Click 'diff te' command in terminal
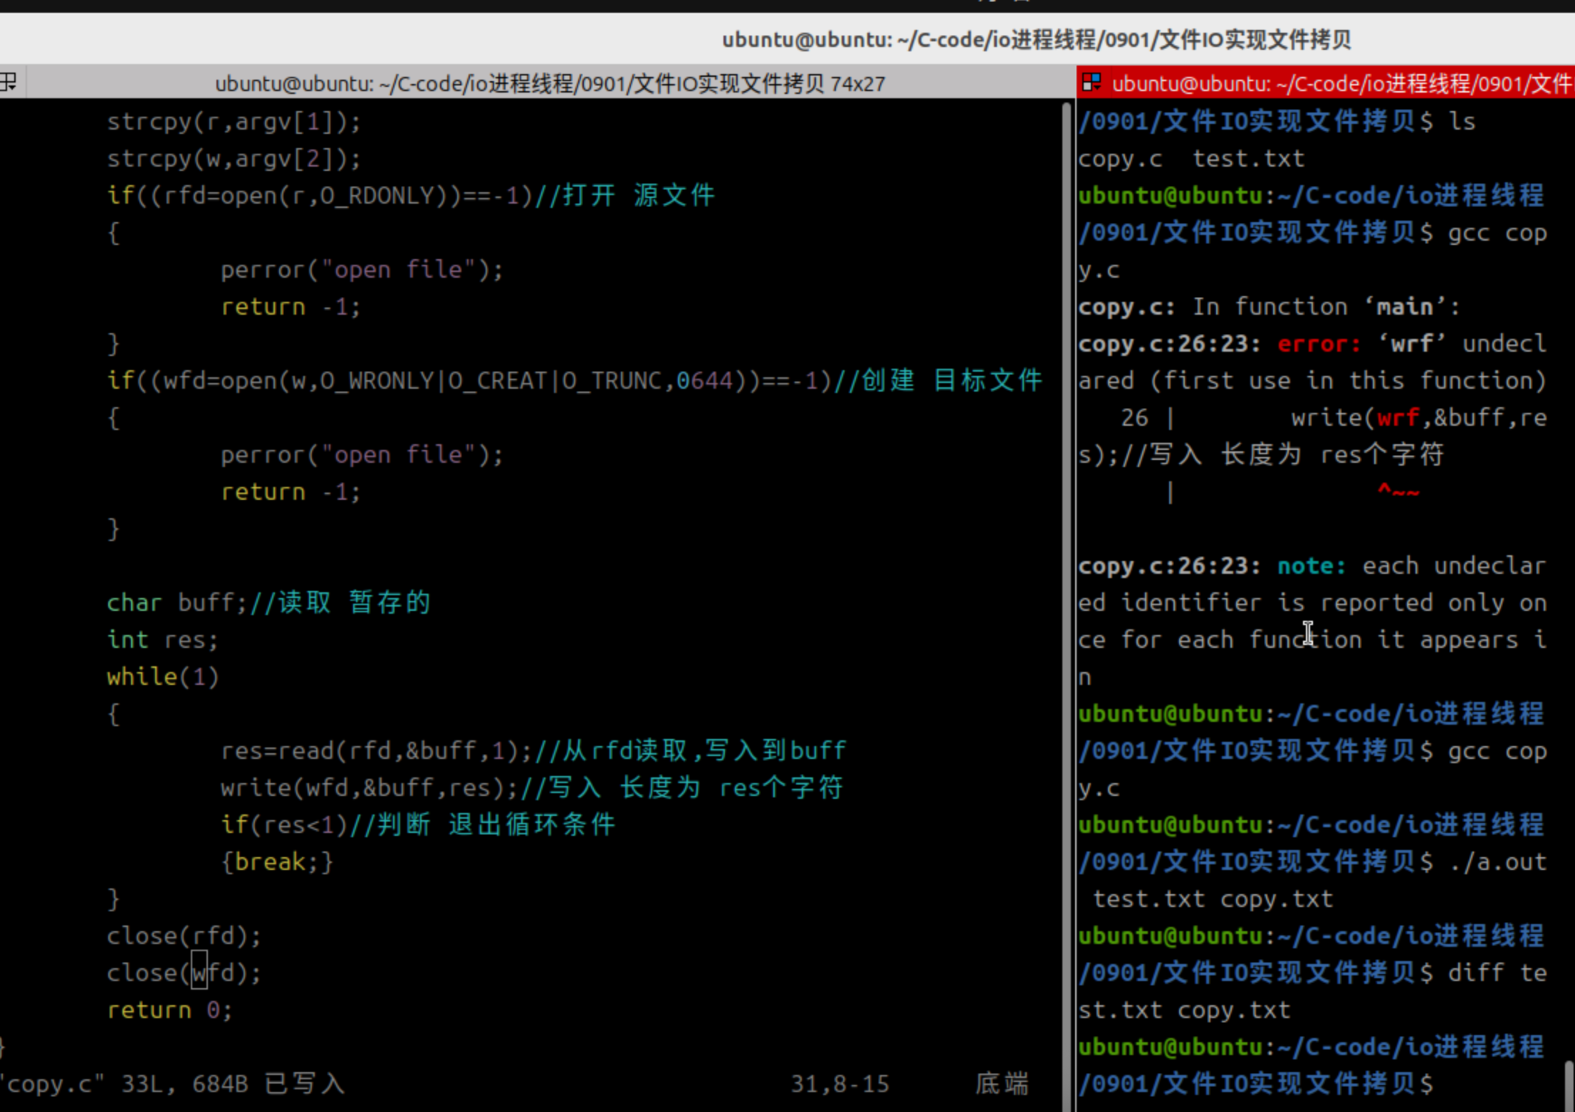 pos(1497,973)
